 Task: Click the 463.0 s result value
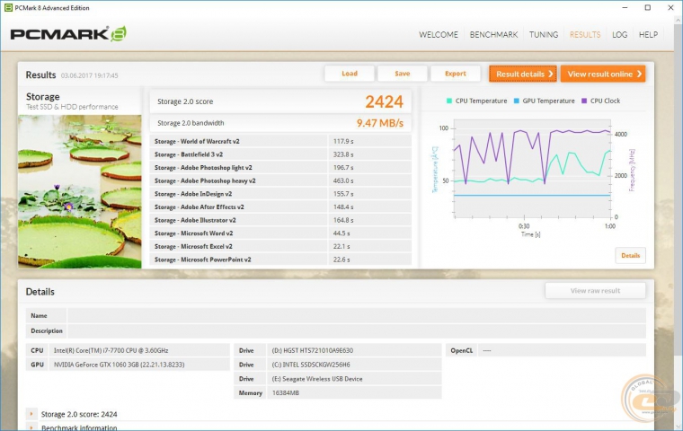tap(343, 180)
